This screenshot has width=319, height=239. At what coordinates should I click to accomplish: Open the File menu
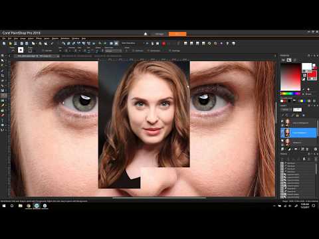pos(4,39)
